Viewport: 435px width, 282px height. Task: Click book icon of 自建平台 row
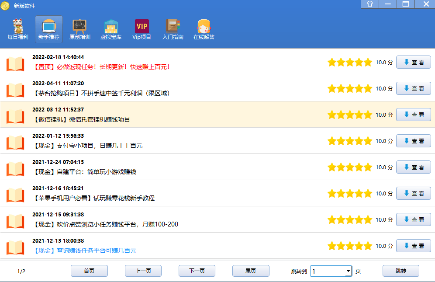click(x=15, y=169)
